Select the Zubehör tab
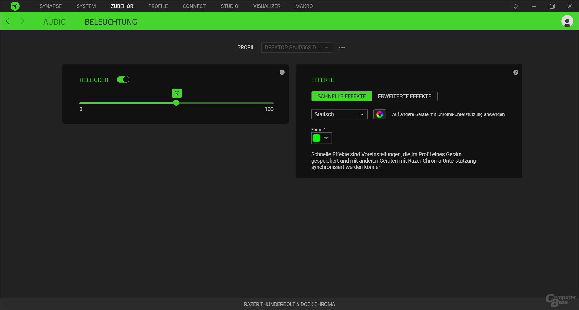 [122, 6]
